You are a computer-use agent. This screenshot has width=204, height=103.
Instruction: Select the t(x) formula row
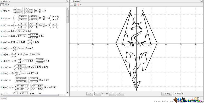click(x=18, y=48)
